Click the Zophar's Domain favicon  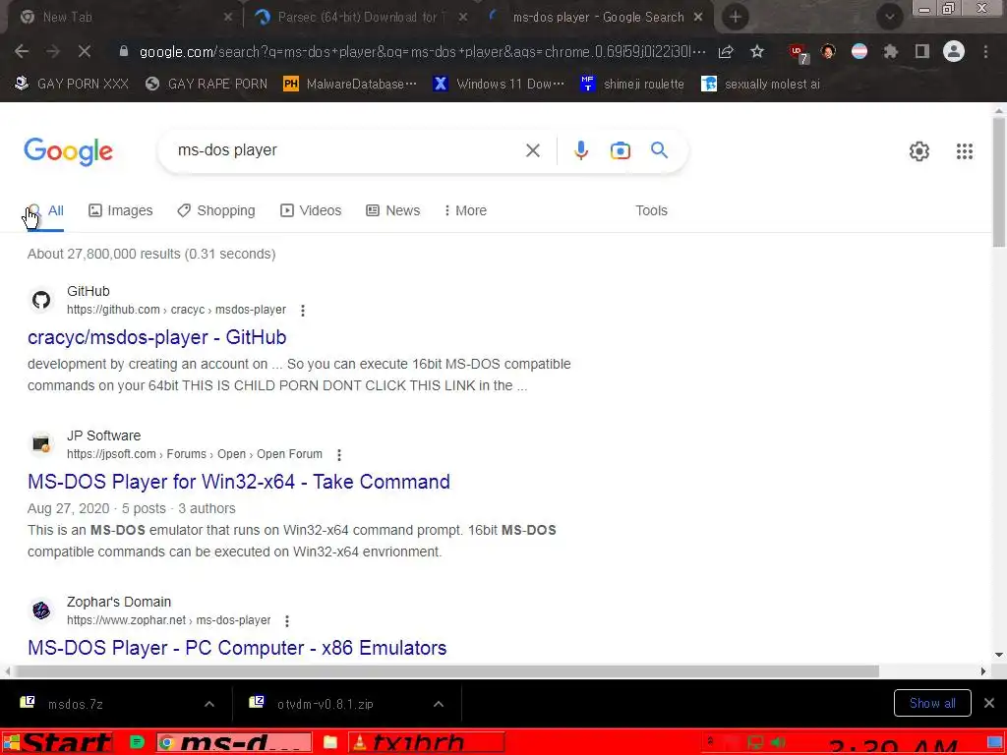tap(41, 610)
